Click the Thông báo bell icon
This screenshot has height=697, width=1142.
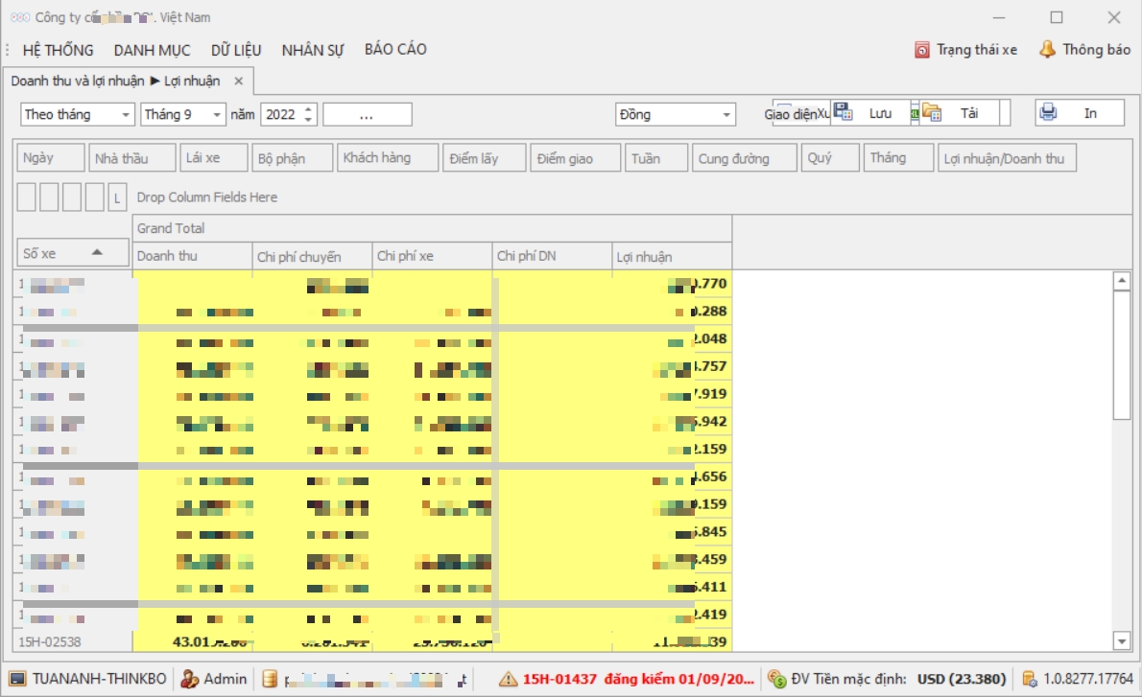(x=1047, y=50)
